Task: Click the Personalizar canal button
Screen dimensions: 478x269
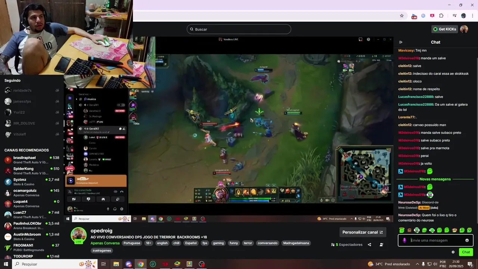Action: (x=363, y=232)
